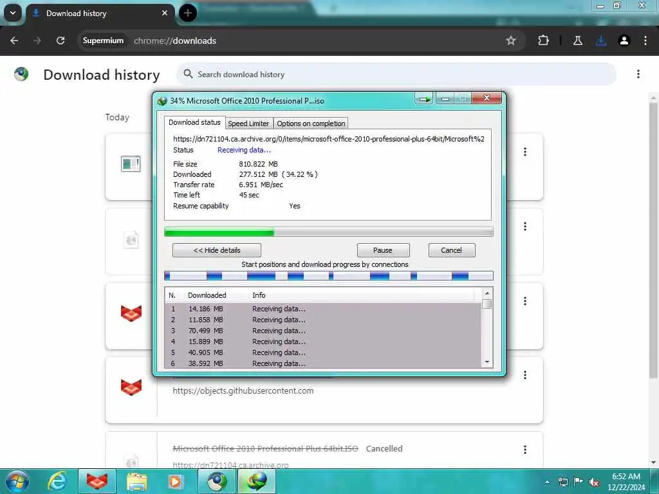This screenshot has height=494, width=659.
Task: Open Windows Media Player taskbar icon
Action: (175, 481)
